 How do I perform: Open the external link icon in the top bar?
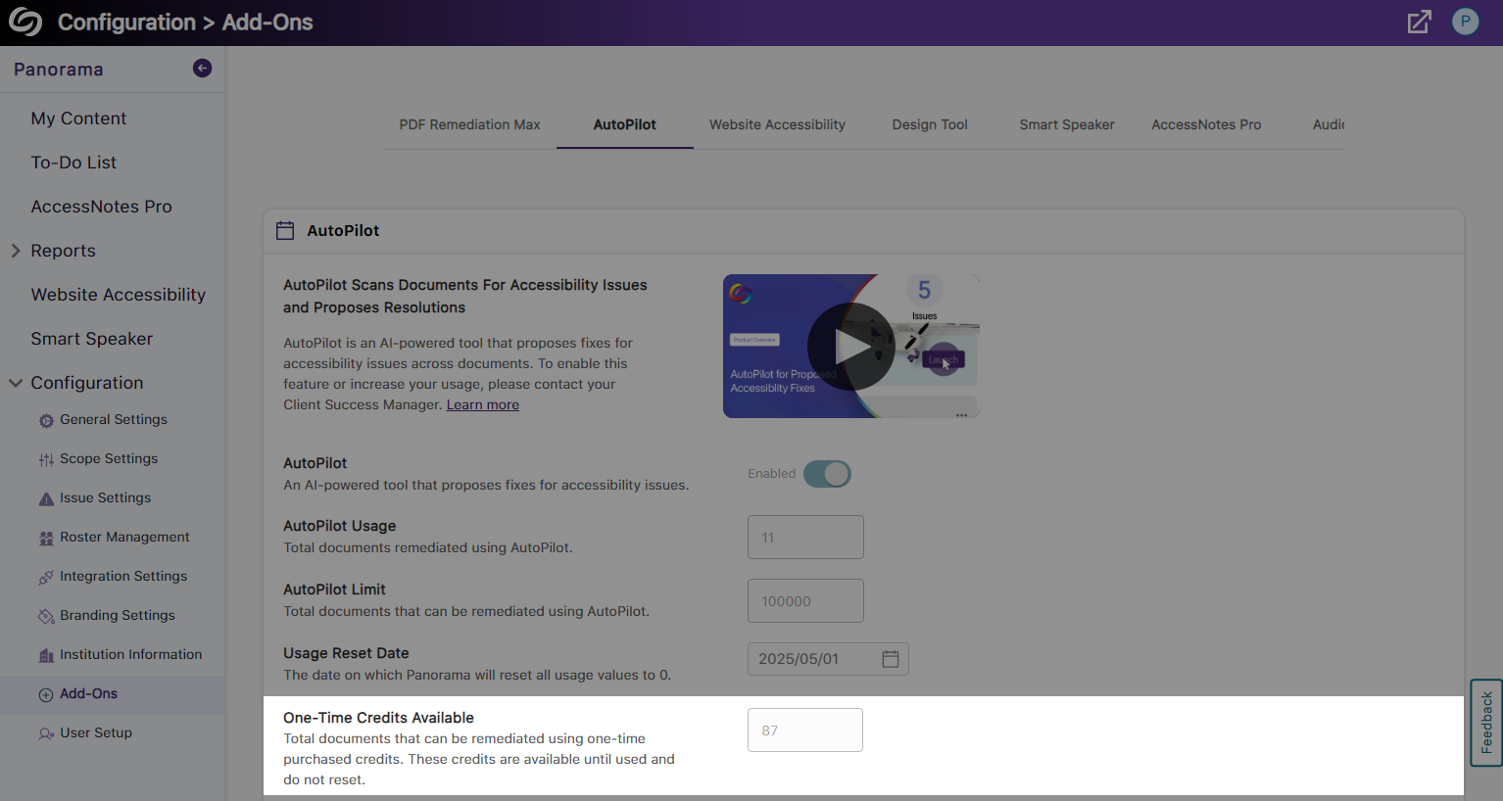1419,21
